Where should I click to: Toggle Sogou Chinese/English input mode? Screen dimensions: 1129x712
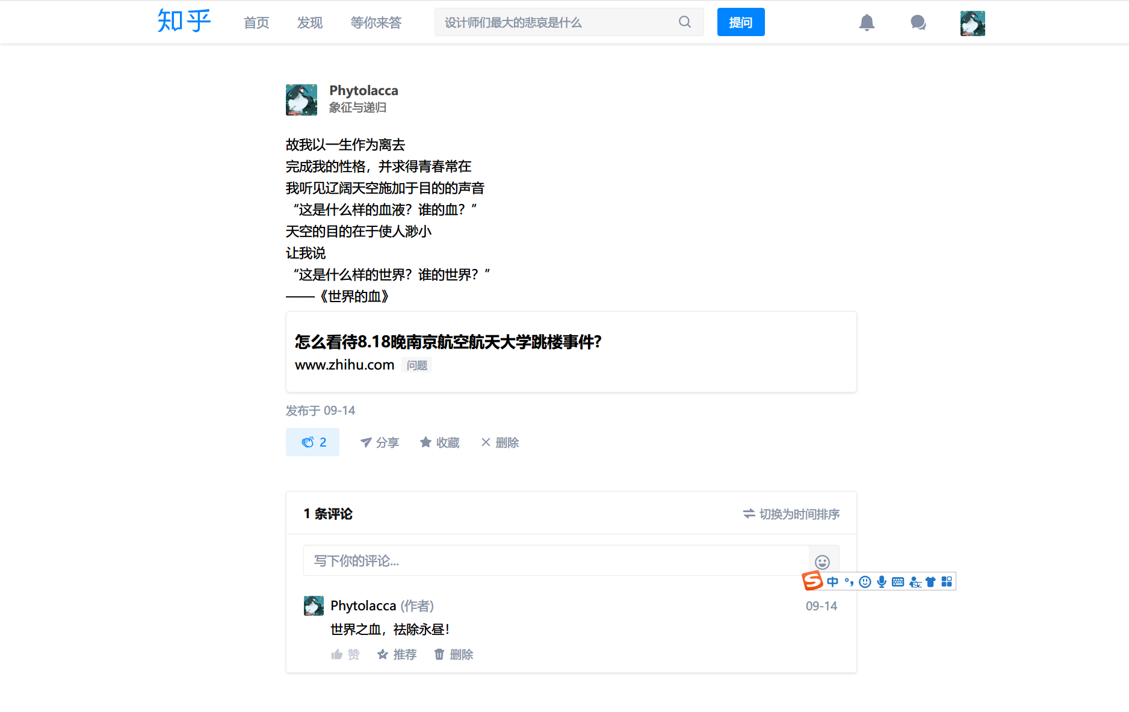tap(832, 582)
